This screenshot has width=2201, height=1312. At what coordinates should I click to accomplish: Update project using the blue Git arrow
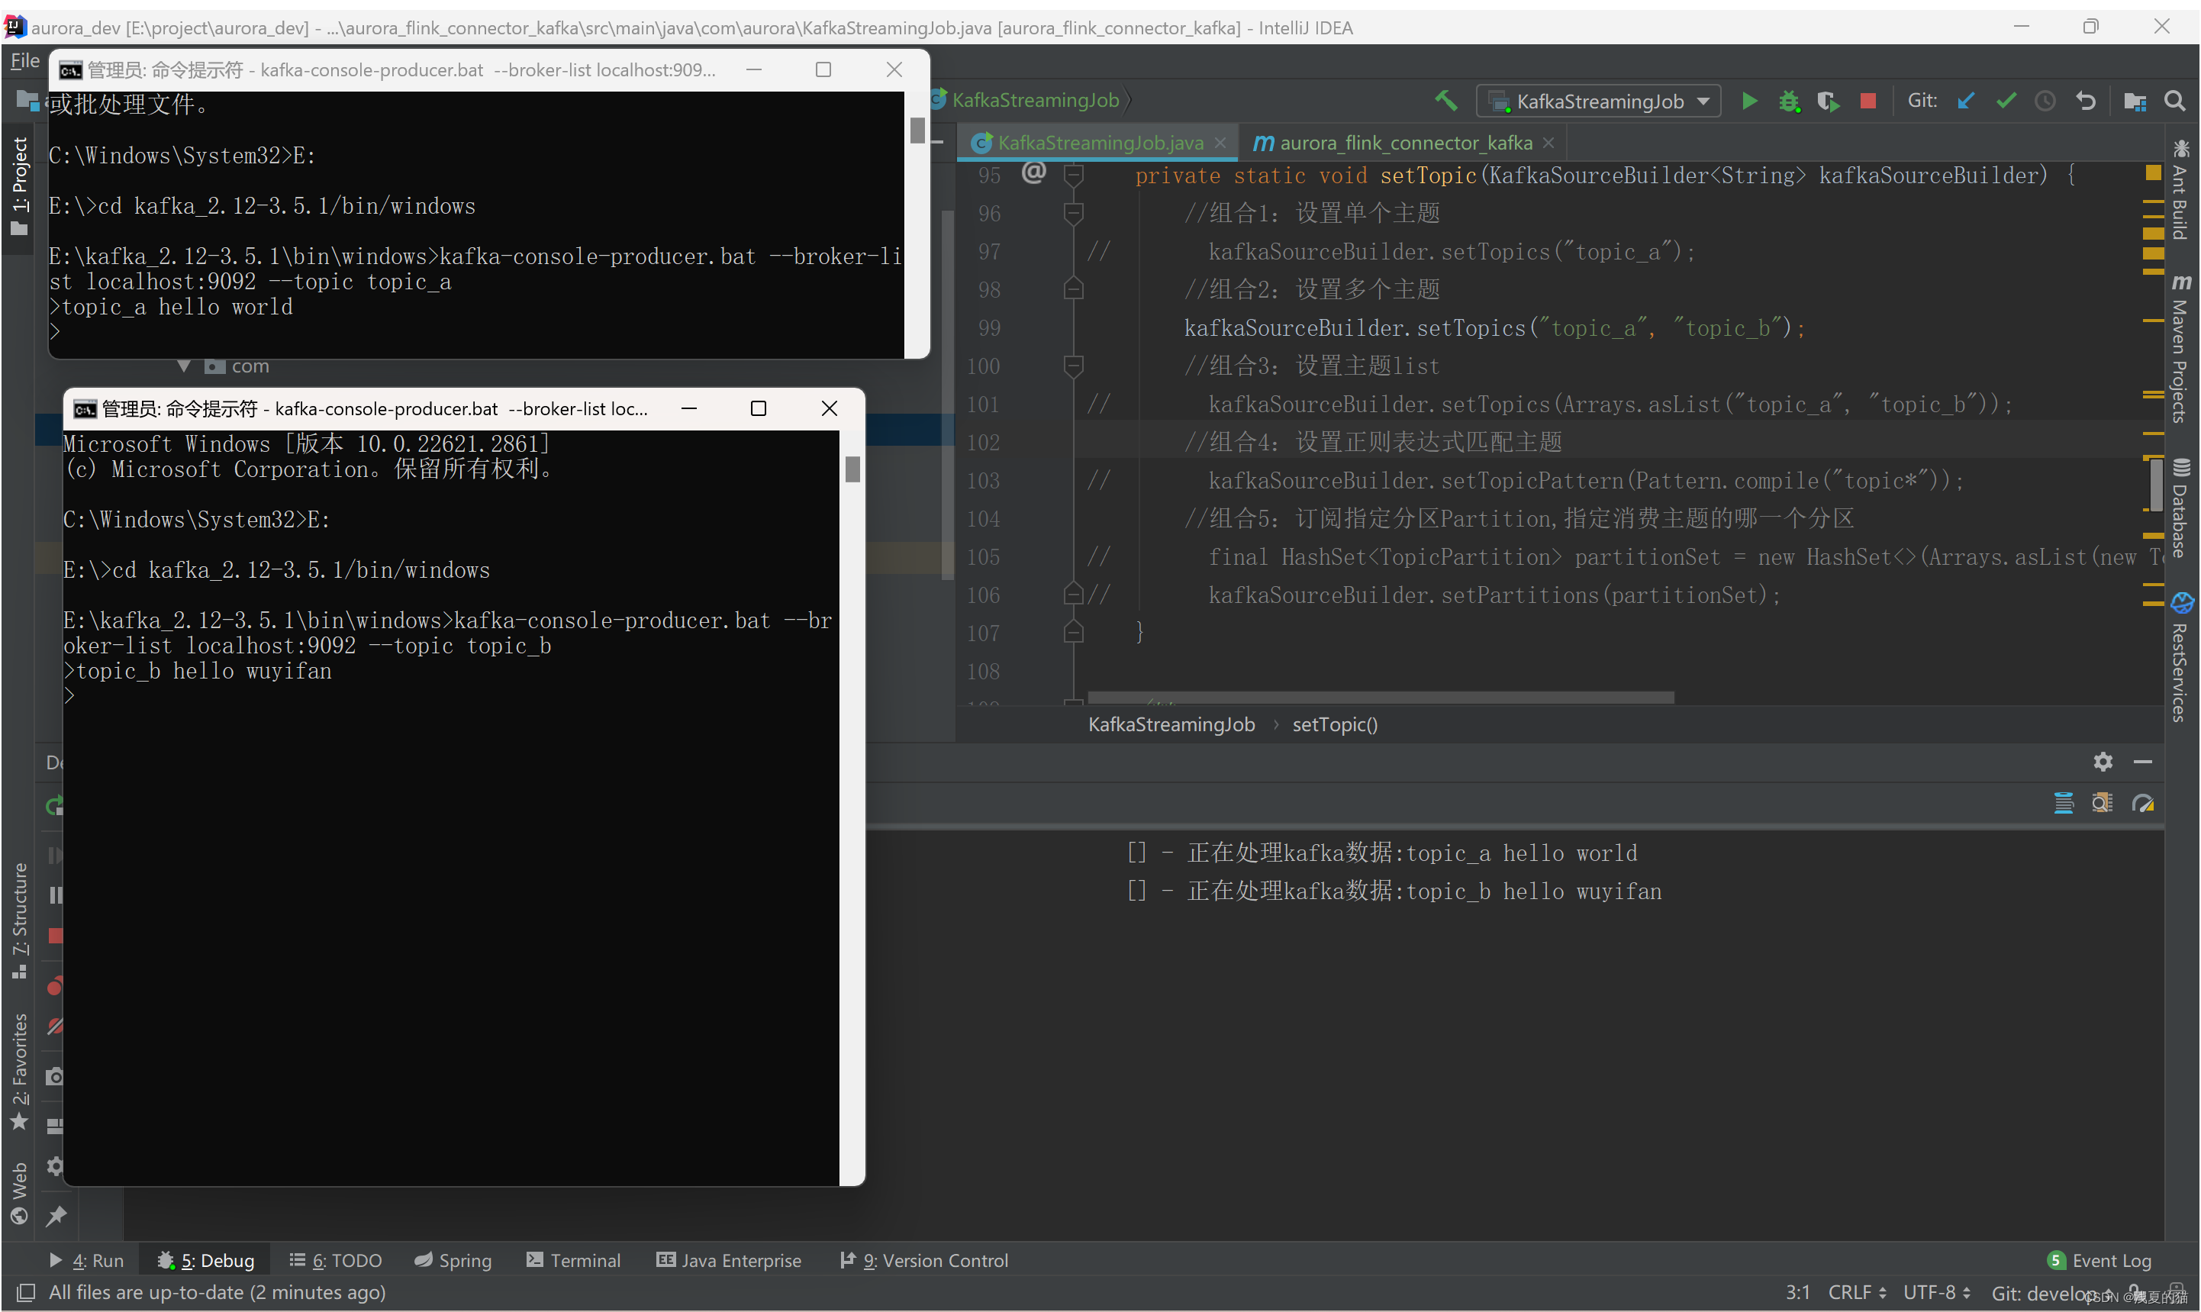1966,101
